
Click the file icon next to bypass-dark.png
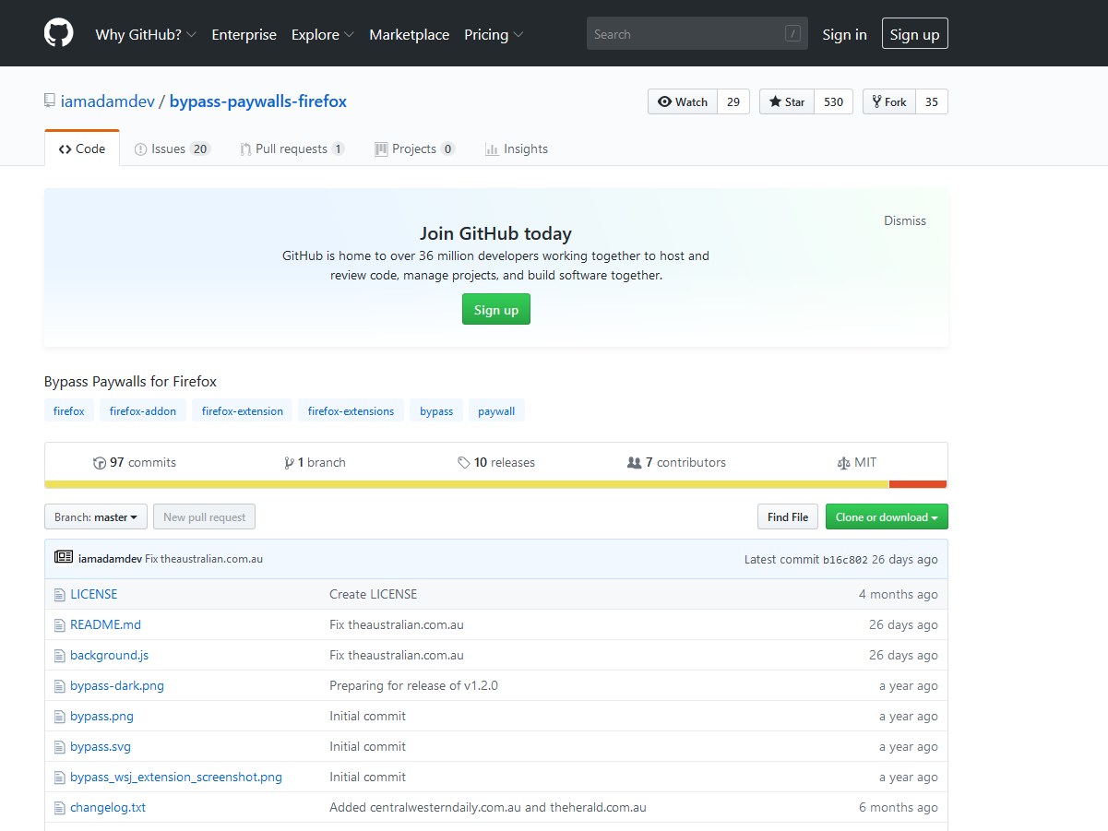tap(60, 685)
